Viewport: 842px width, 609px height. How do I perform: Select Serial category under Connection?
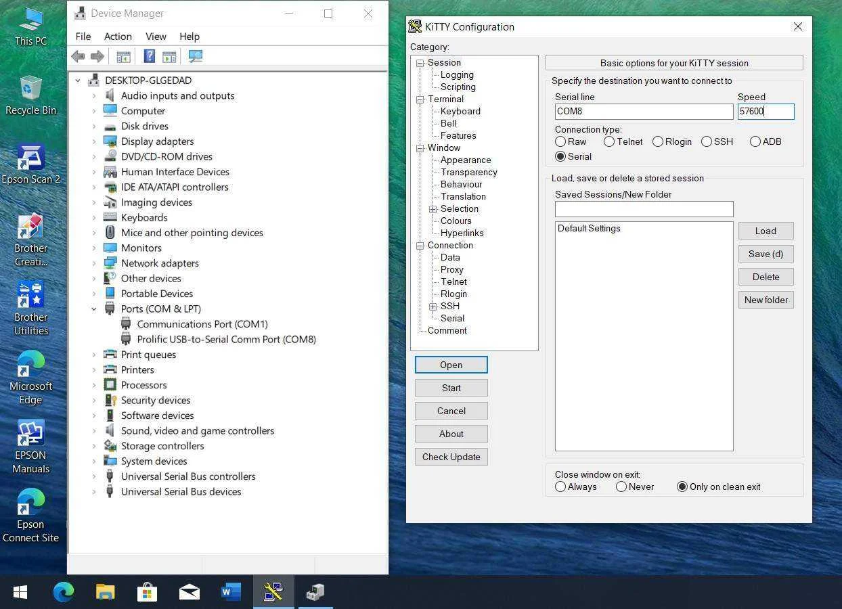point(452,318)
